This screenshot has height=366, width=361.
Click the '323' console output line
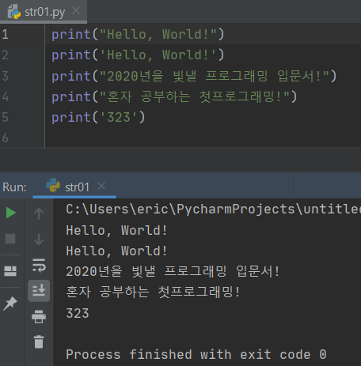click(78, 313)
